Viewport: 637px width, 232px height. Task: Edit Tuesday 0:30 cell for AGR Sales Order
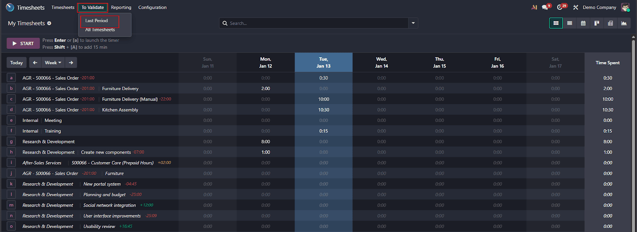tap(324, 78)
